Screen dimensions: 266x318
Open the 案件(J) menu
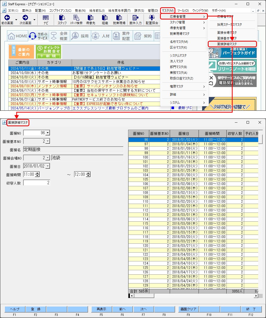pyautogui.click(x=27, y=10)
